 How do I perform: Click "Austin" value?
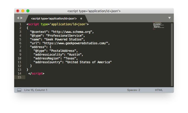74,55
